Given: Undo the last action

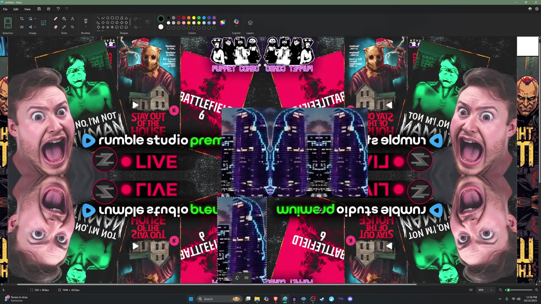Looking at the screenshot, I should click(x=58, y=9).
